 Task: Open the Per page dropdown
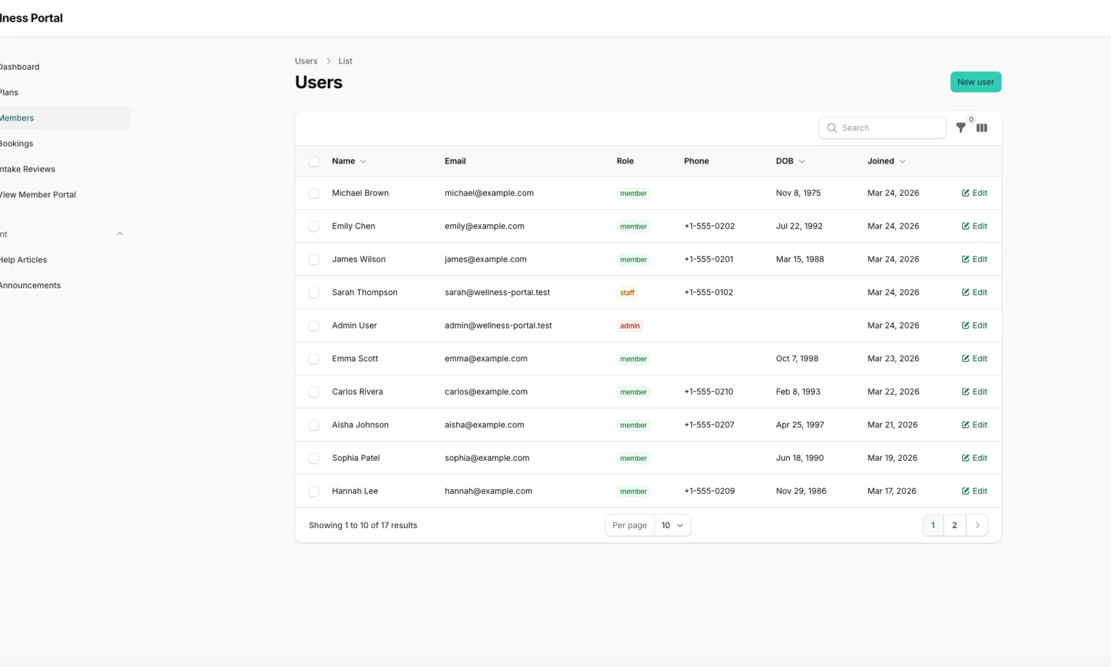[x=672, y=526]
